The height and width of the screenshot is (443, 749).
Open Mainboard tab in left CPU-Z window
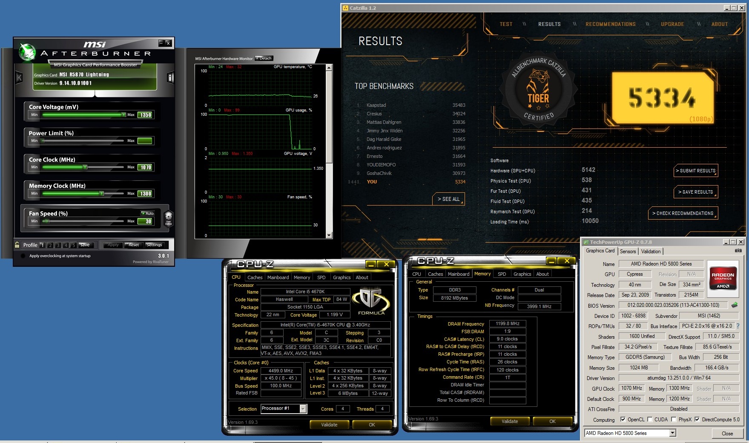tap(278, 277)
